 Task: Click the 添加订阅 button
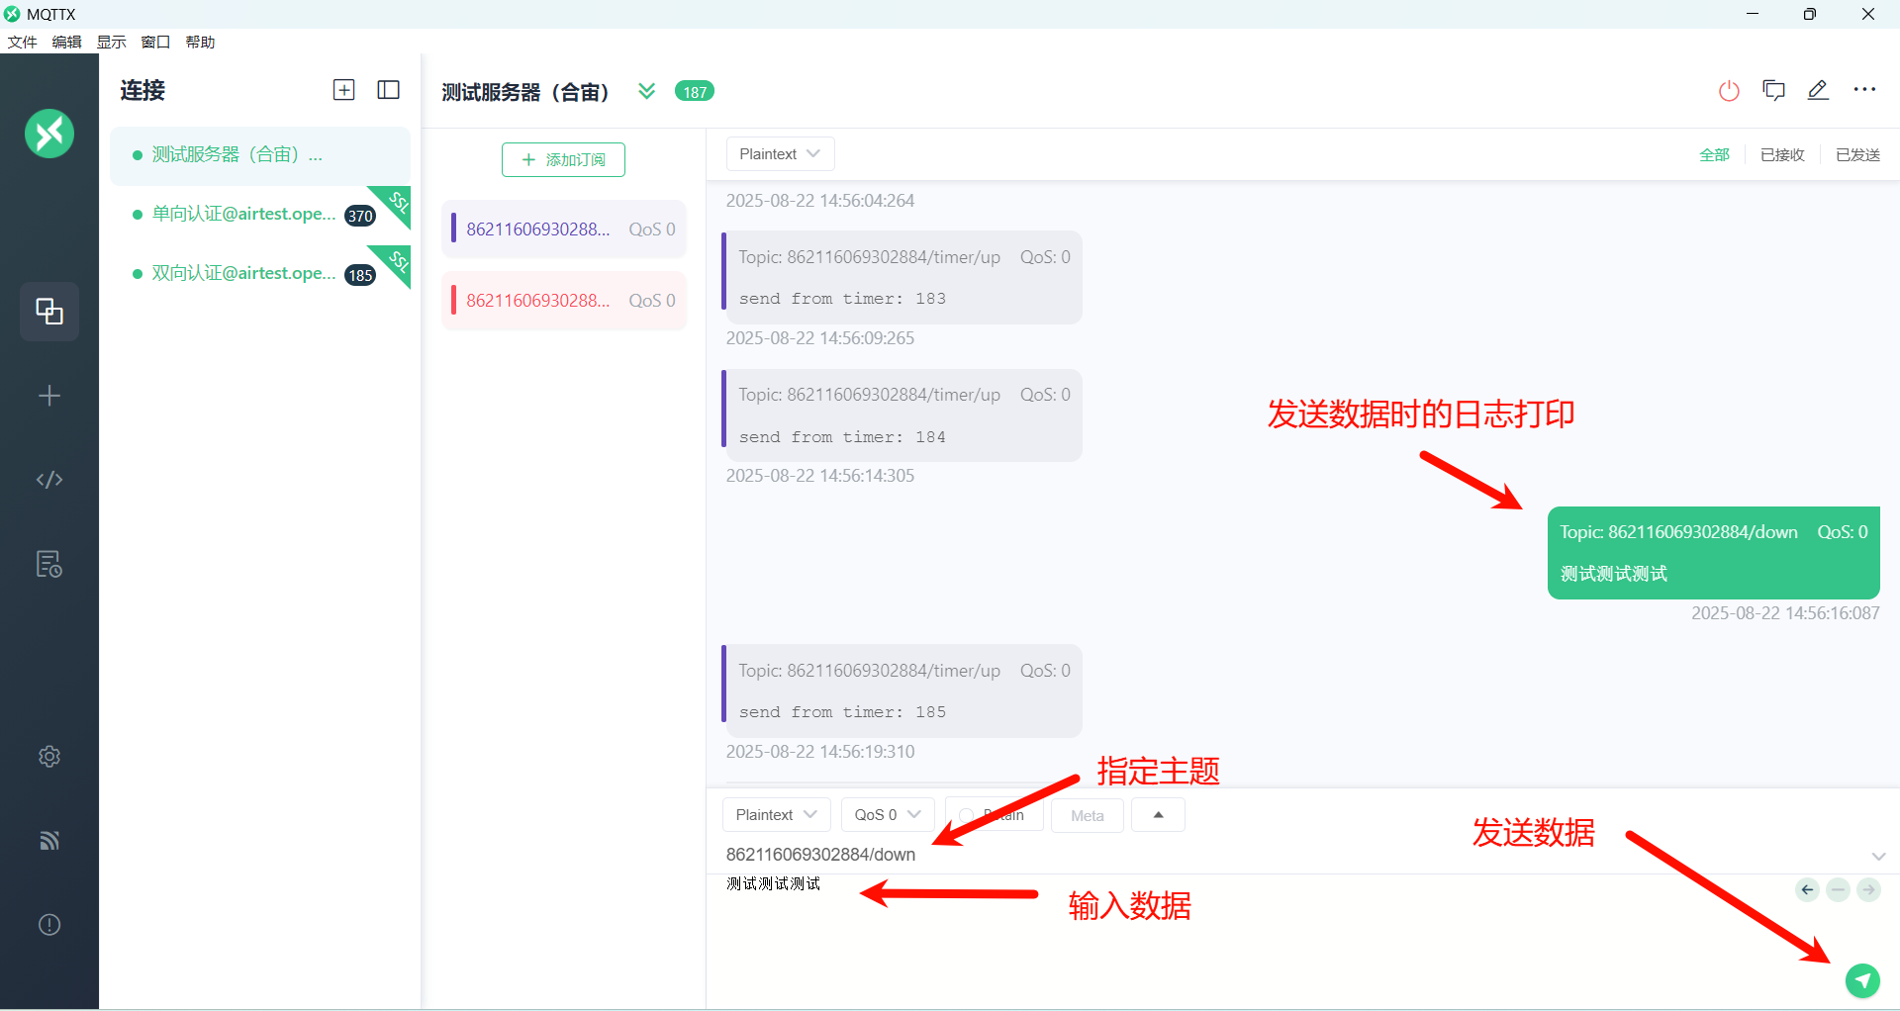563,159
